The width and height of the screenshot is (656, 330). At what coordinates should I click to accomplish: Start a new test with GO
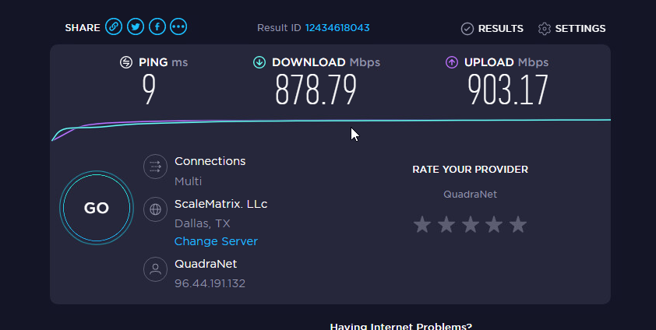97,208
